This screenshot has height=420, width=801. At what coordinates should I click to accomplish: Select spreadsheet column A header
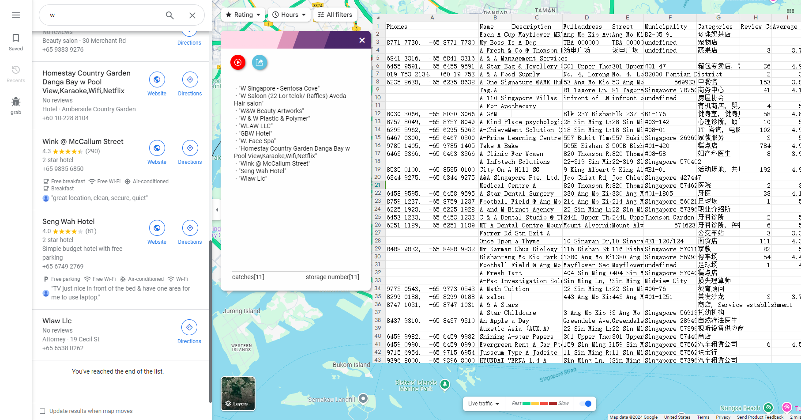coord(432,18)
